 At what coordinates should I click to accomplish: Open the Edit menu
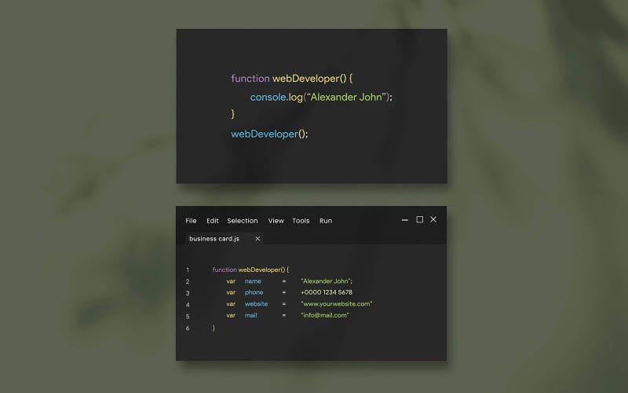(212, 221)
